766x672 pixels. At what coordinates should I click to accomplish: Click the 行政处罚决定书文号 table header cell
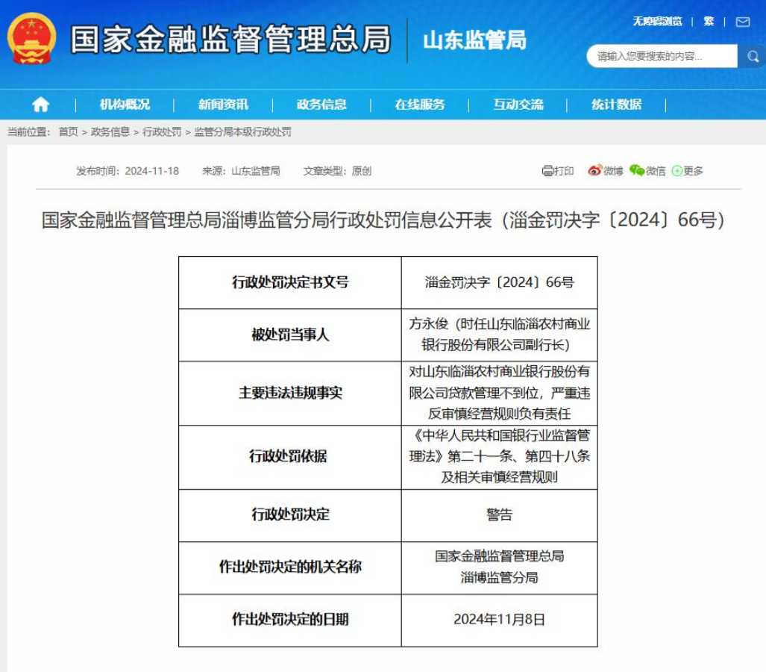(x=290, y=282)
